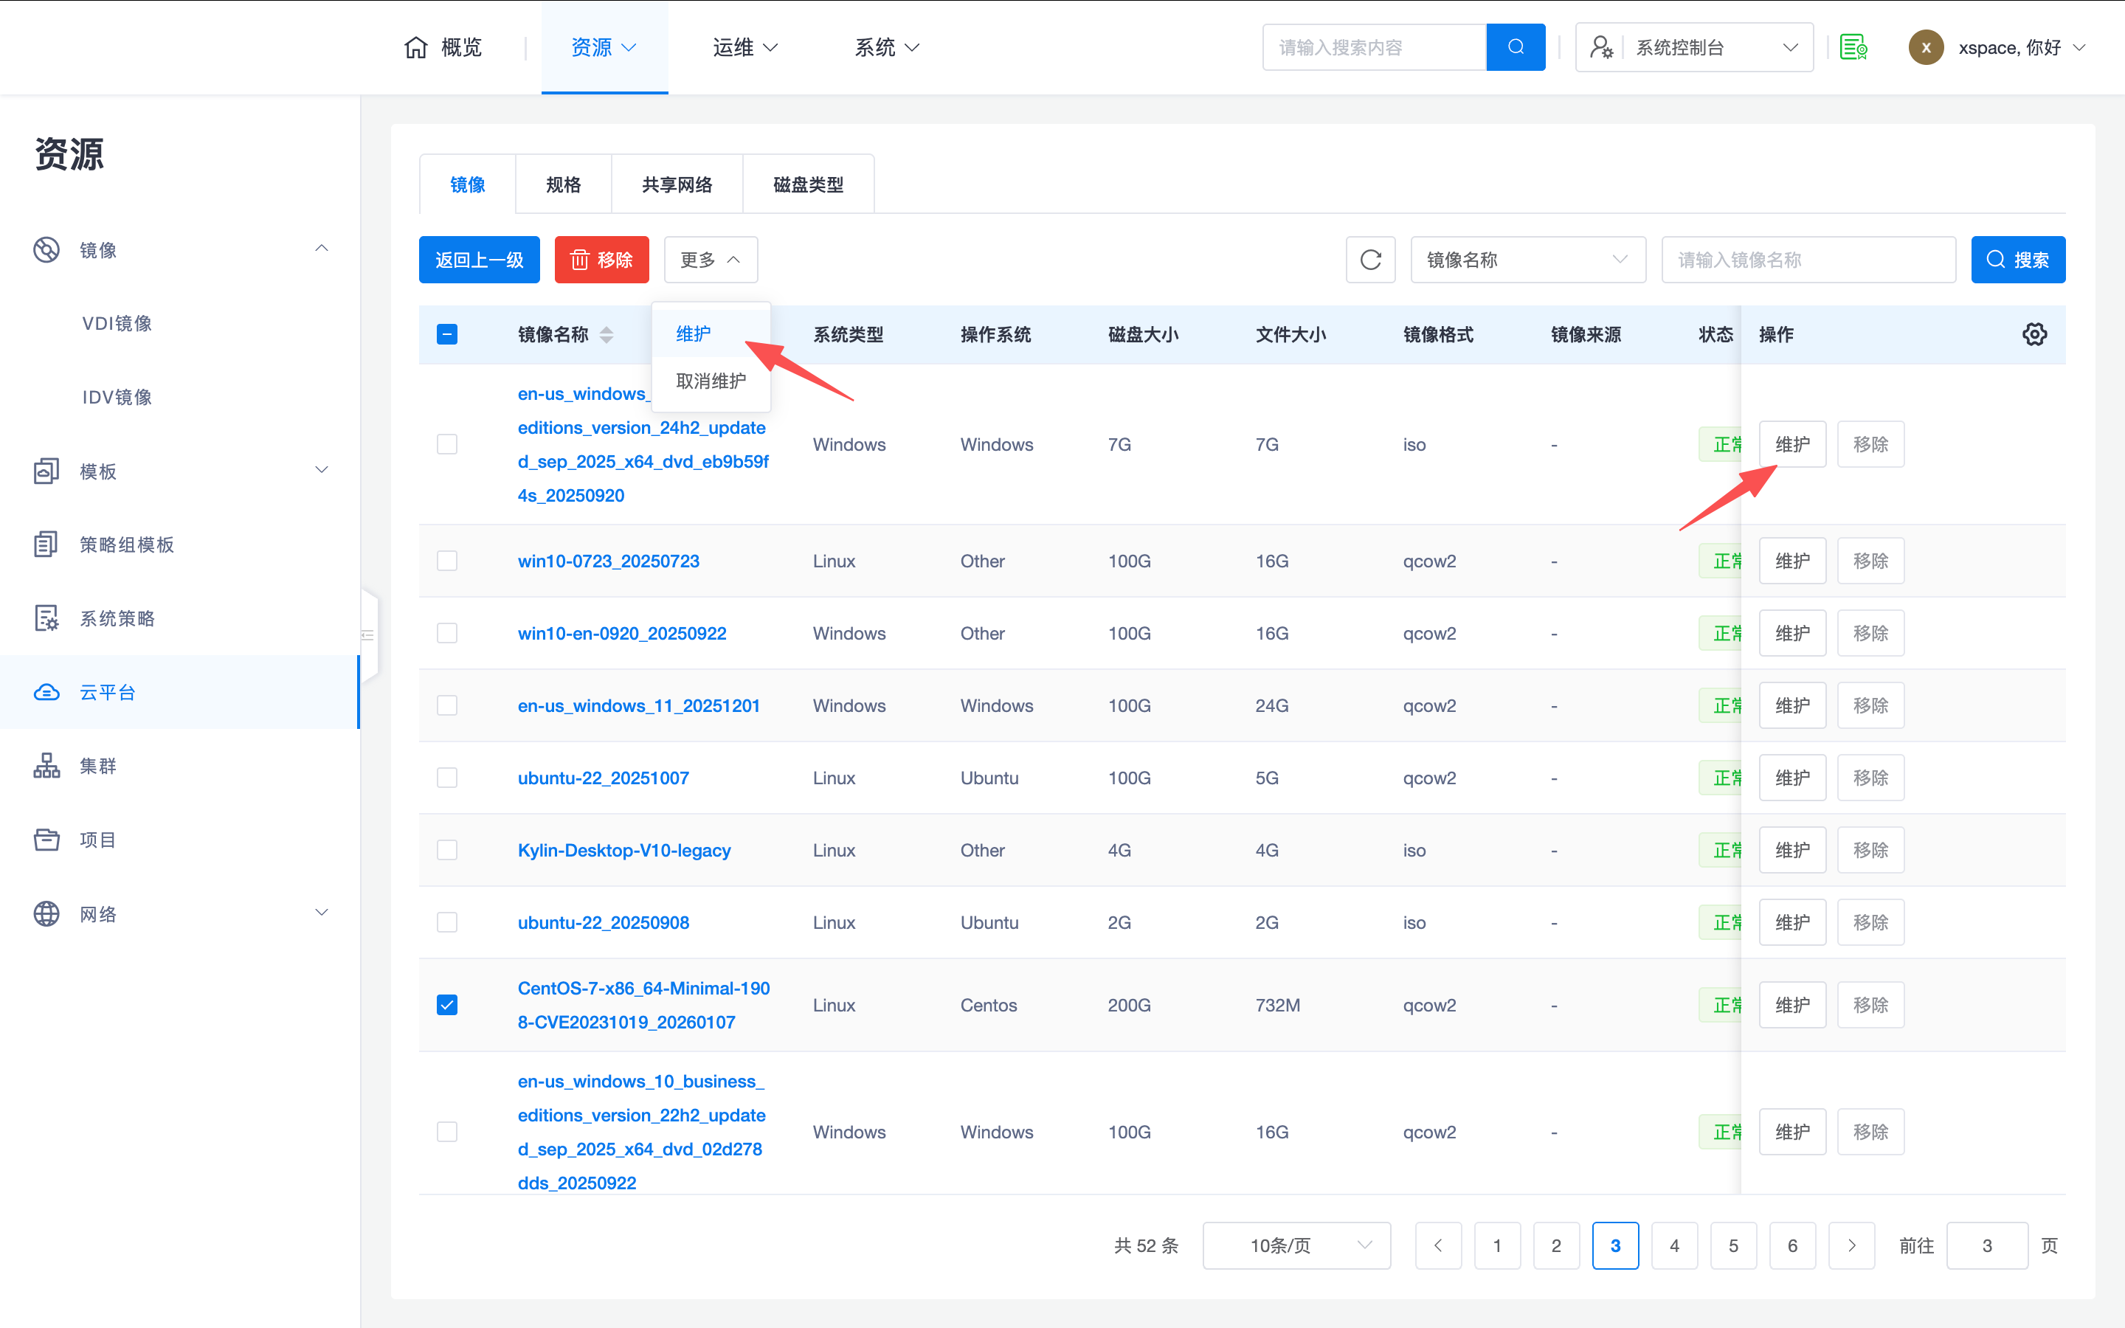
Task: Sort by 镜像名称 column arrows
Action: coord(606,335)
